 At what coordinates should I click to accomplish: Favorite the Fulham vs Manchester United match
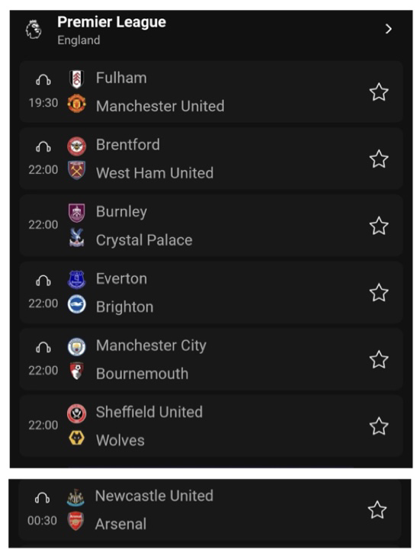pos(379,92)
